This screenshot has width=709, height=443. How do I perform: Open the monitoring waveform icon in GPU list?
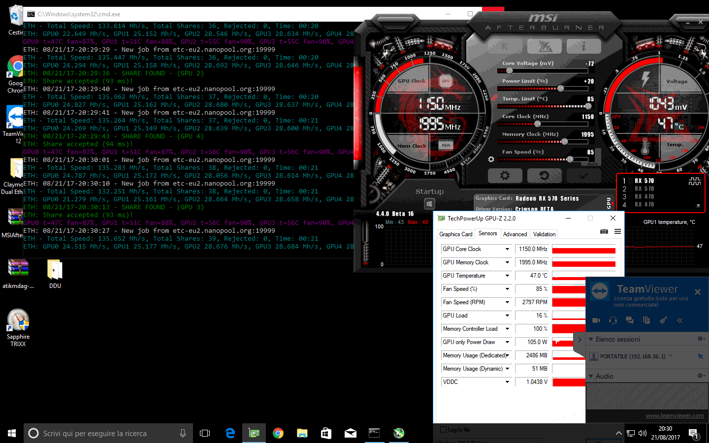click(694, 182)
